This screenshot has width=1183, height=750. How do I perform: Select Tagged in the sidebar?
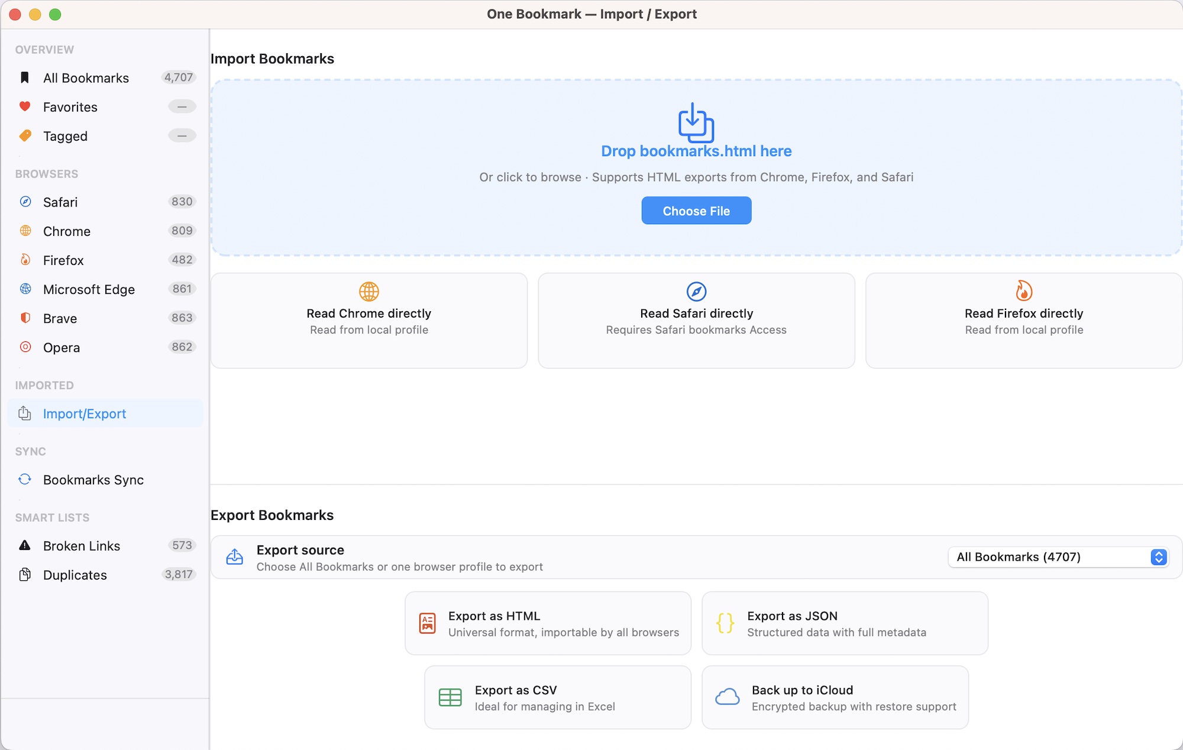point(105,135)
